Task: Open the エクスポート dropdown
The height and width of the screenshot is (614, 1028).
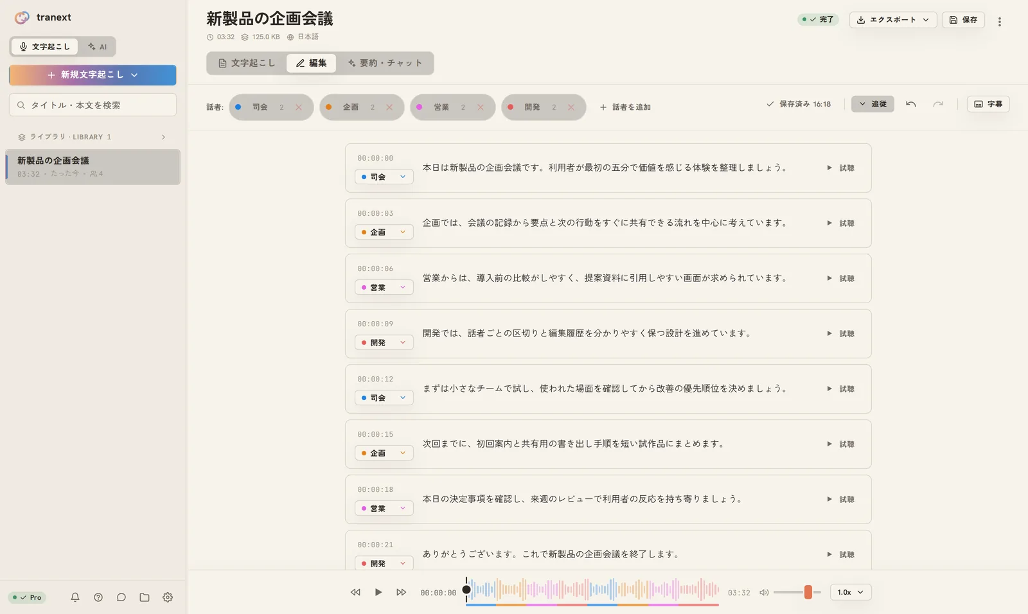Action: point(893,20)
